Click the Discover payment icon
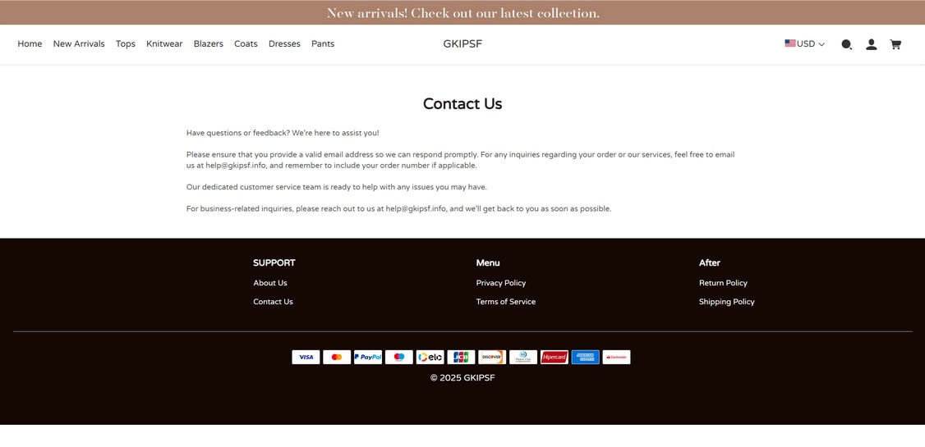The image size is (925, 447). point(492,357)
